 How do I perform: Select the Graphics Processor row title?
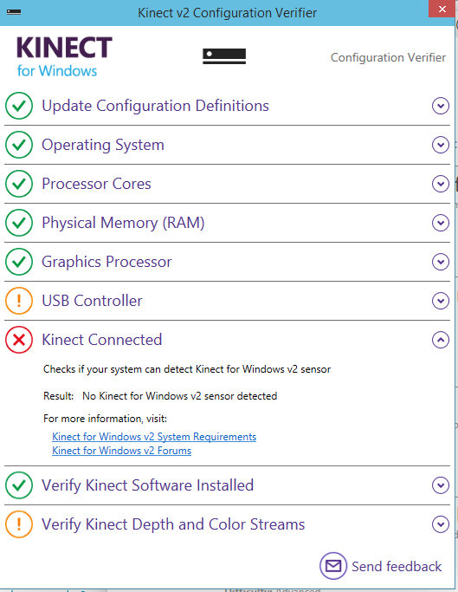[x=106, y=262]
